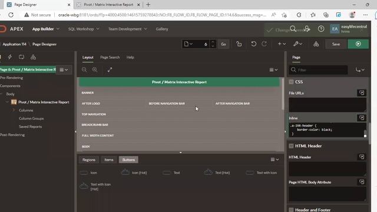Viewport: 377px width, 212px height.
Task: Click the APEX logo
Action: click(x=12, y=29)
